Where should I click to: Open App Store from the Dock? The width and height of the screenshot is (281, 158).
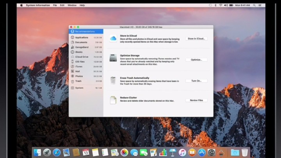tap(202, 153)
